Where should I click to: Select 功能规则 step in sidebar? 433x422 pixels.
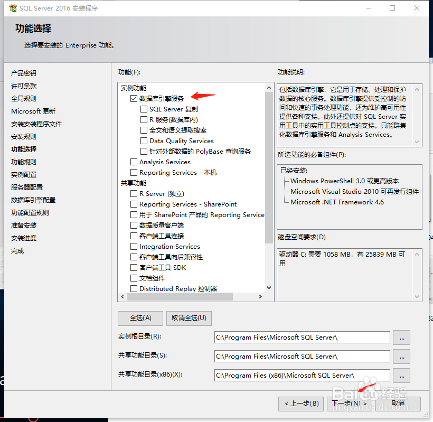point(24,162)
